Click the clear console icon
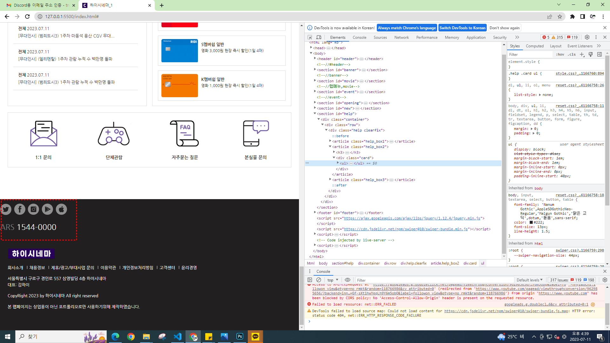The width and height of the screenshot is (610, 343). [x=319, y=280]
